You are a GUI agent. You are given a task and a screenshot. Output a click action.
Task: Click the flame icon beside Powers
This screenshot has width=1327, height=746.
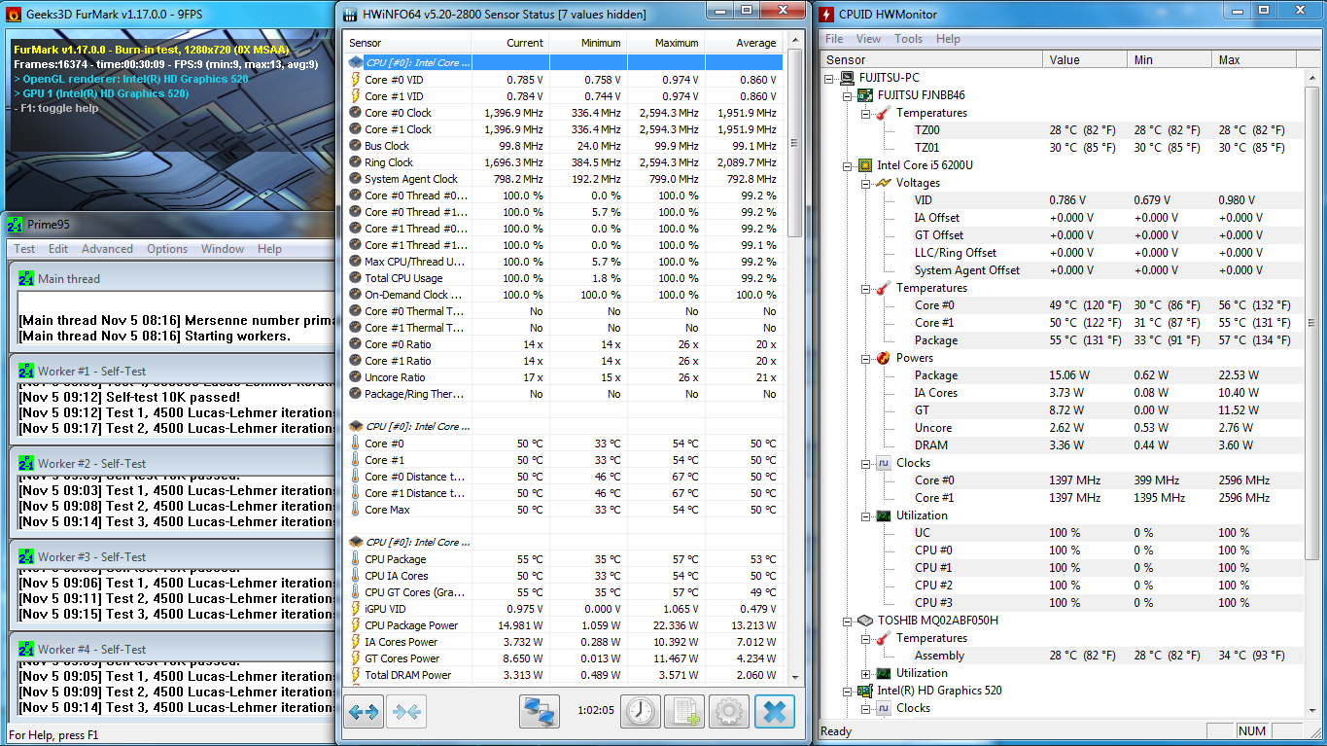(x=883, y=358)
